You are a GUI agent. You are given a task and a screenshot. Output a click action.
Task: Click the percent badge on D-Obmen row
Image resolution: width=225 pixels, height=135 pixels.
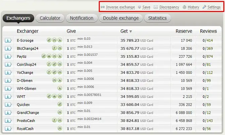coord(60,80)
